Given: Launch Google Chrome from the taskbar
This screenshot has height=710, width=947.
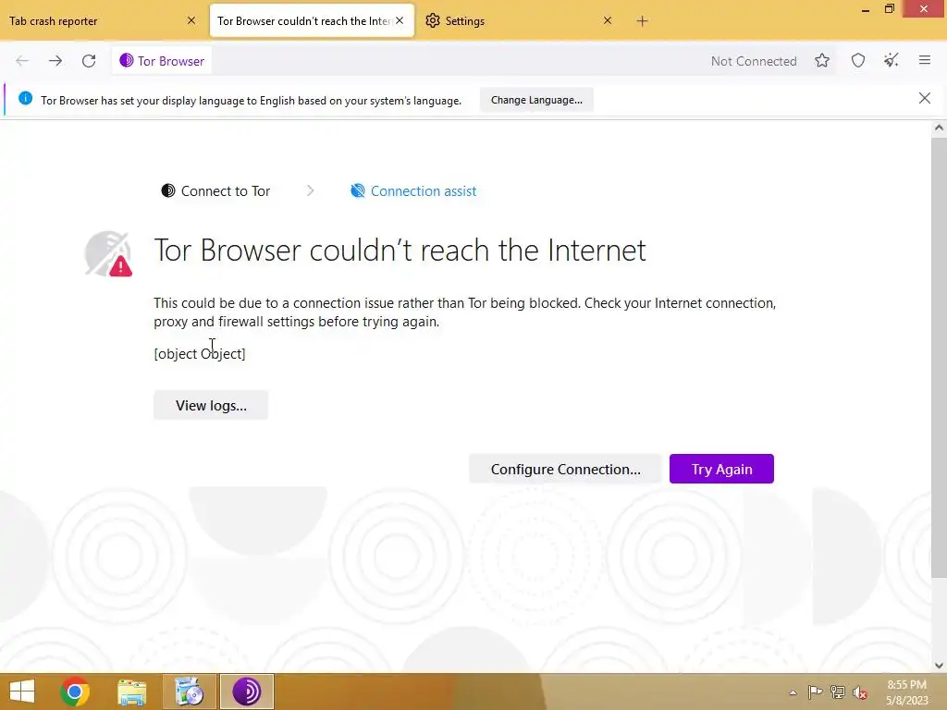Looking at the screenshot, I should (75, 692).
